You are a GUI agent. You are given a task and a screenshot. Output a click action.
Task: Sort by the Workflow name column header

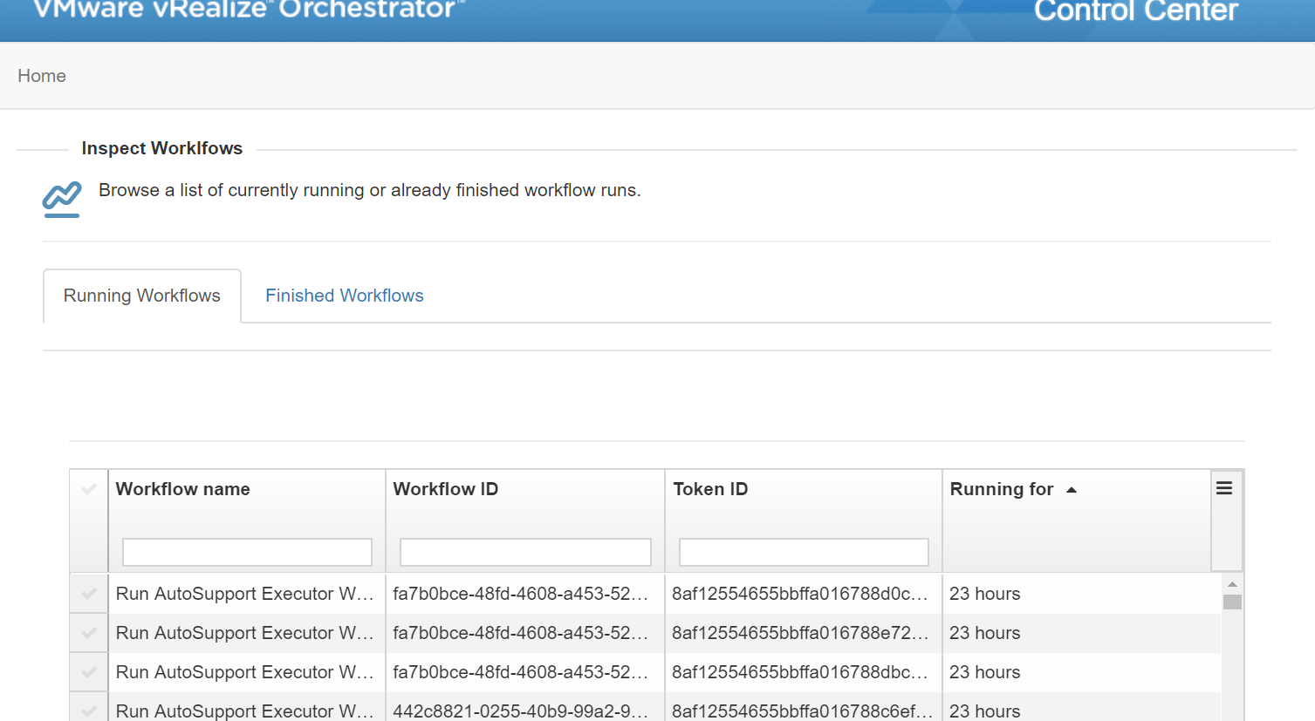(x=182, y=489)
